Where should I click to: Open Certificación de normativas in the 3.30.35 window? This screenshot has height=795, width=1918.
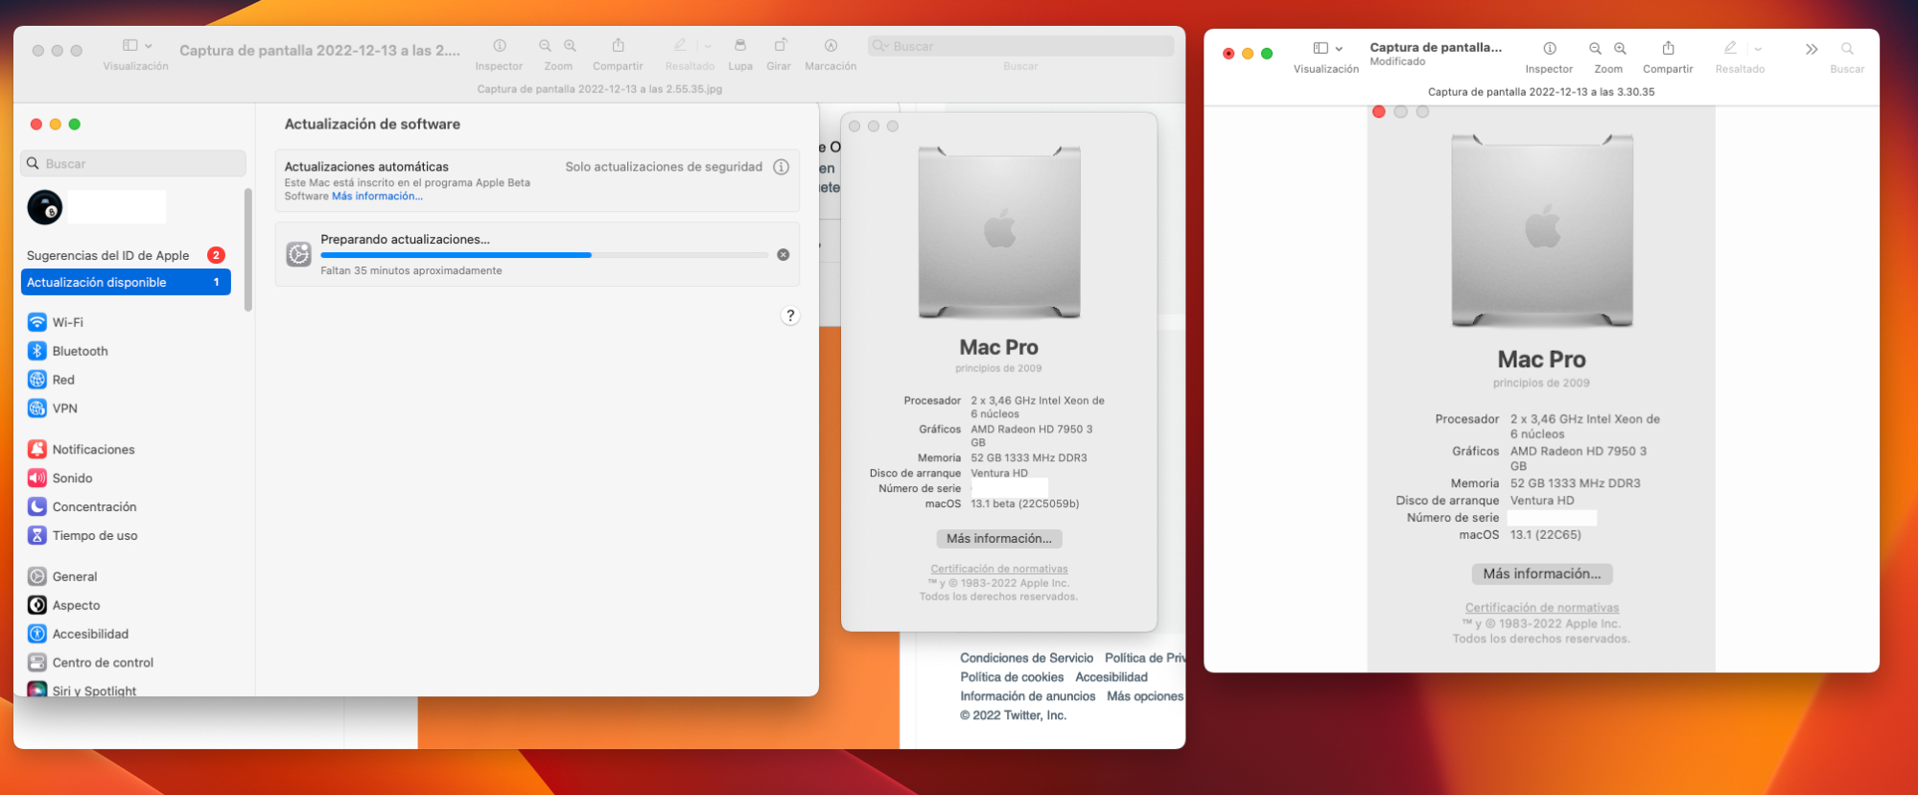1542,608
